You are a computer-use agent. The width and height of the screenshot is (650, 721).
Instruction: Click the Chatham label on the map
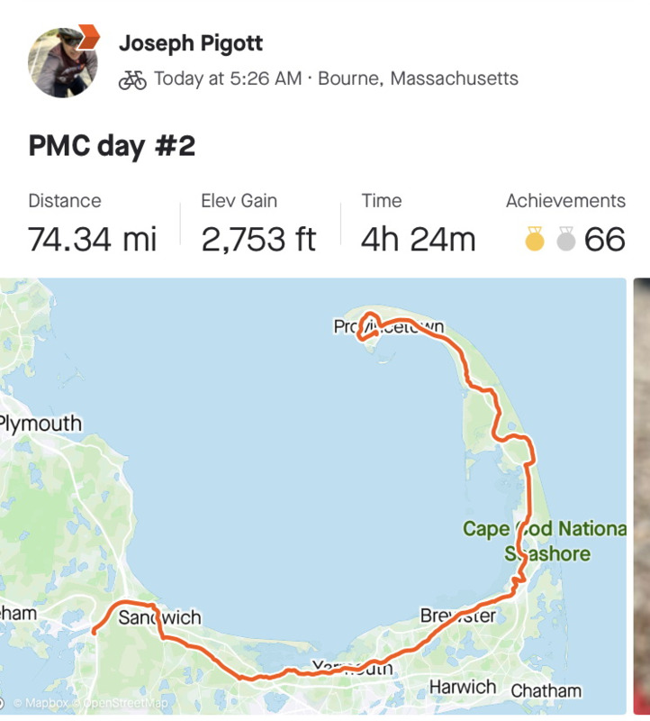point(546,690)
